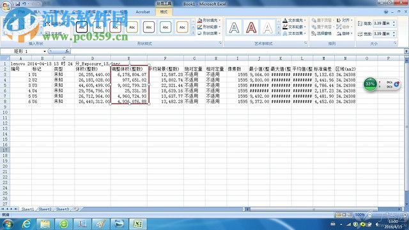Click the 100% zoom level button
The image size is (409, 230).
tap(360, 215)
